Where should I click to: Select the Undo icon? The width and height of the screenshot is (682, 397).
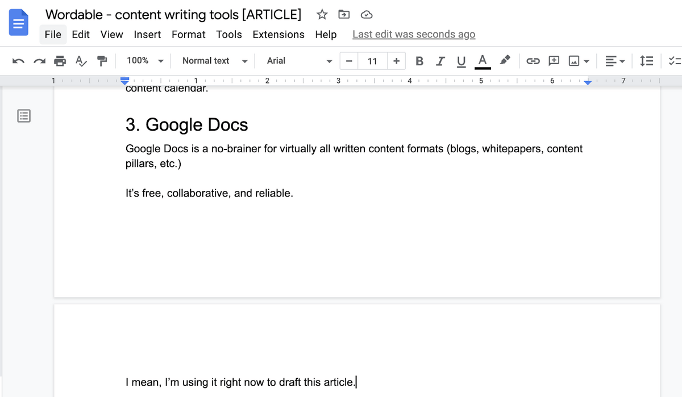click(17, 61)
